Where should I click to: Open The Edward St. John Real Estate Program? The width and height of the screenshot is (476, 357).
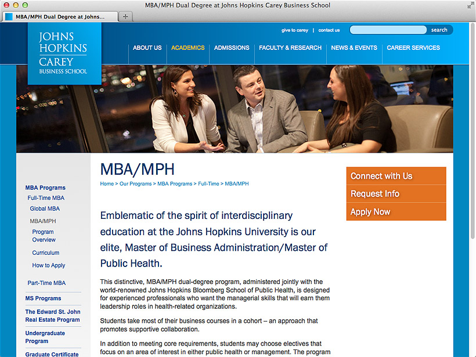(x=53, y=316)
